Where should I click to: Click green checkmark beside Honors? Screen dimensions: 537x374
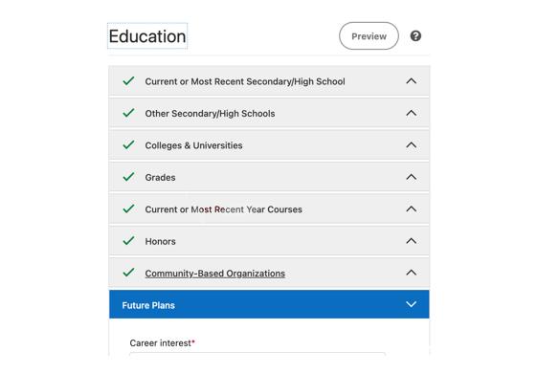pyautogui.click(x=128, y=241)
